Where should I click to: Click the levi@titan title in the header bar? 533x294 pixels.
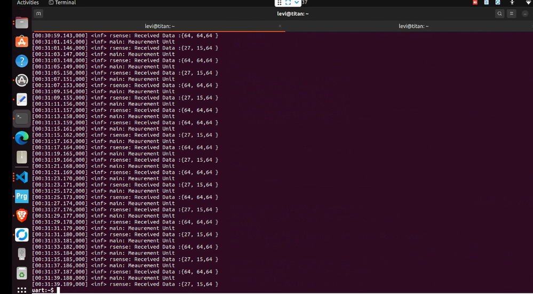tap(293, 13)
